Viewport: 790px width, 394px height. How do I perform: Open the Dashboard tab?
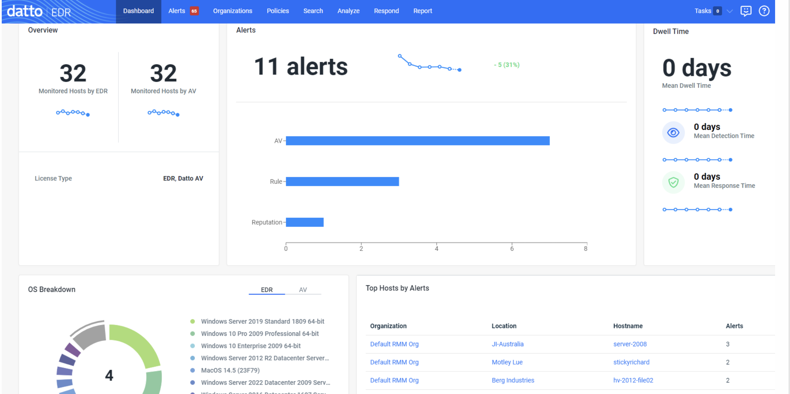click(x=138, y=11)
